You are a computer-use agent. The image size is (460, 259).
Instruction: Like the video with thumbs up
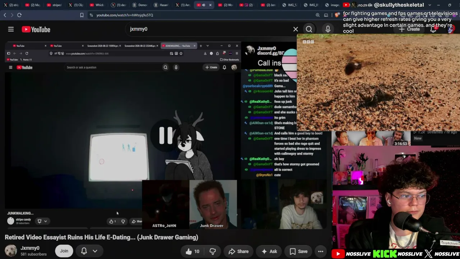pyautogui.click(x=192, y=251)
